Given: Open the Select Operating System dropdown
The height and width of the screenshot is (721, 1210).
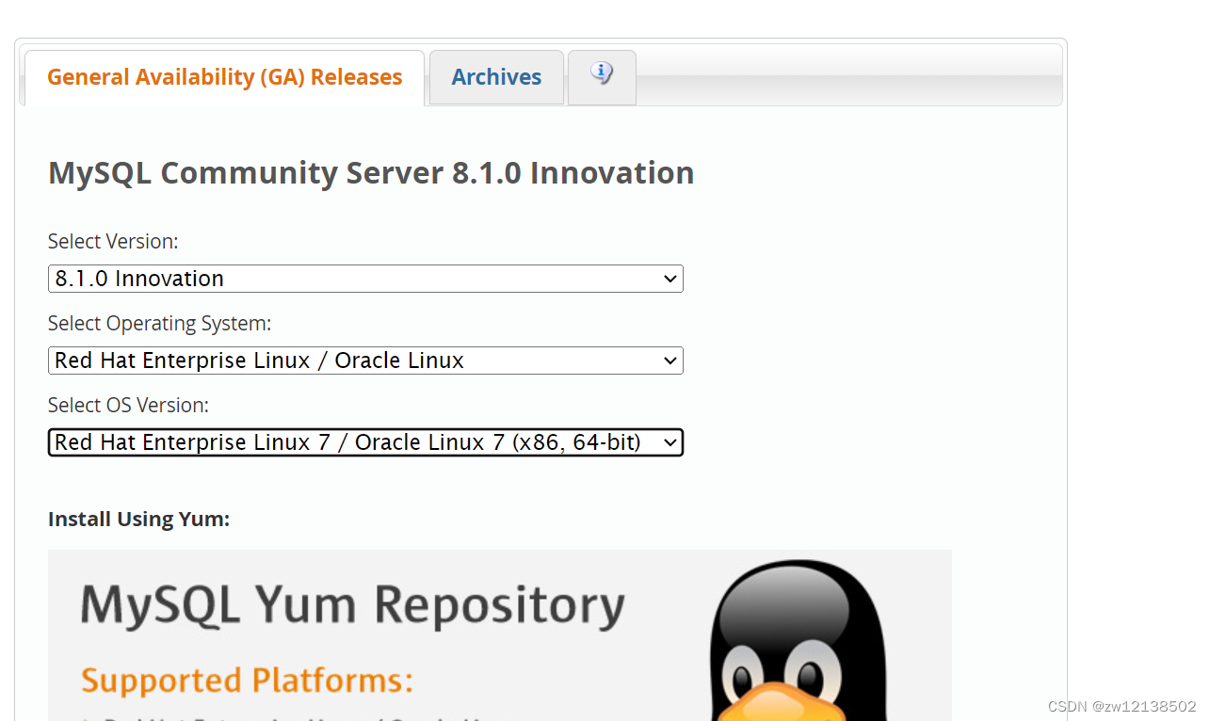Looking at the screenshot, I should 365,360.
